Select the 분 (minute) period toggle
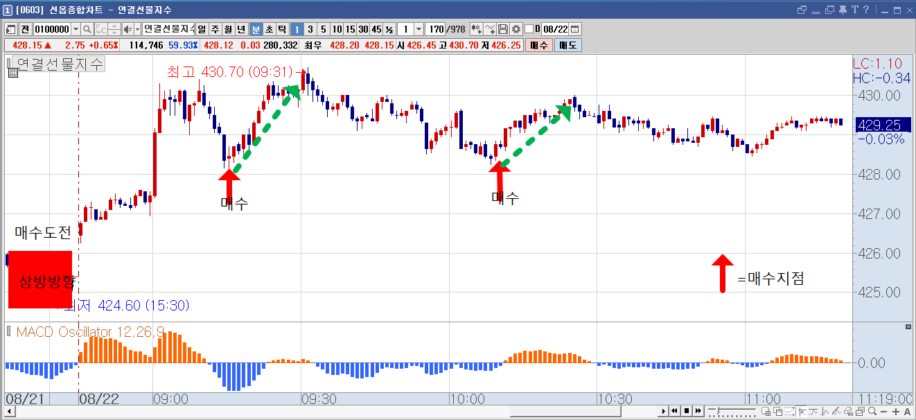 [256, 29]
